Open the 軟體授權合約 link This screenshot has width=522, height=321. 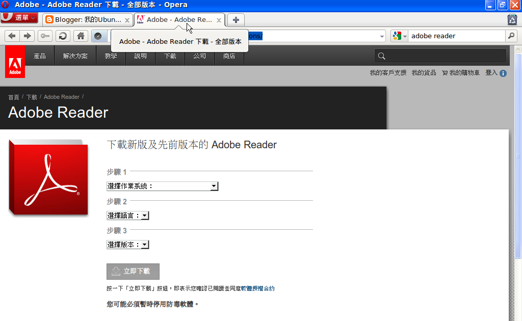point(257,288)
